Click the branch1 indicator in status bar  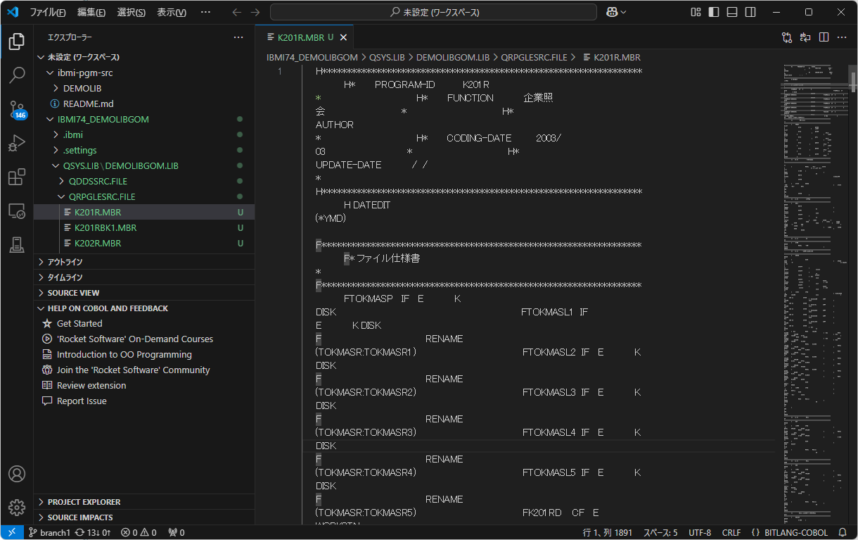pos(49,533)
